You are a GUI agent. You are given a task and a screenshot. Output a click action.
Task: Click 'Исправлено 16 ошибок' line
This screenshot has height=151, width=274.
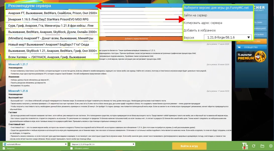pos(20,86)
